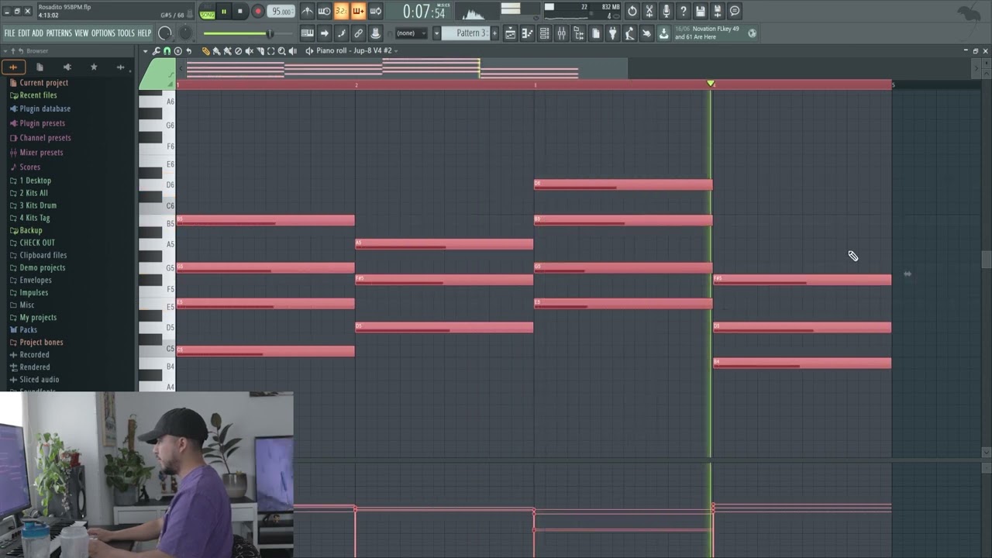Open piano roll wrench tools menu
The height and width of the screenshot is (558, 992).
click(156, 50)
